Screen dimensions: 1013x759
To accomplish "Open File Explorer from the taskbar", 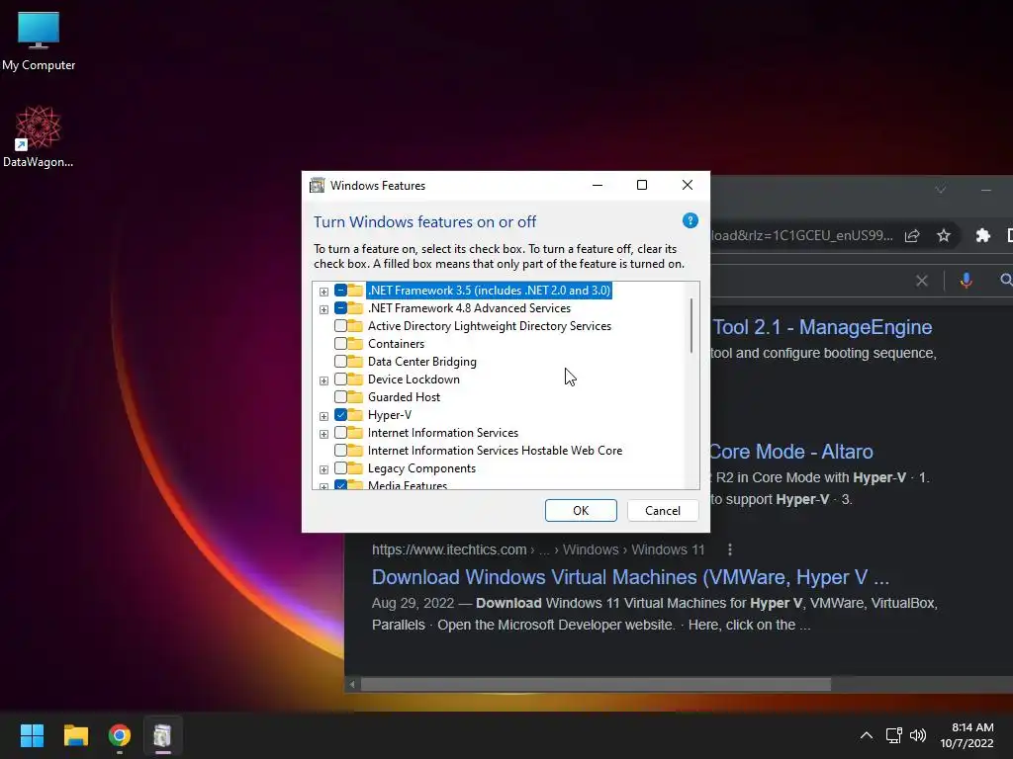I will (x=75, y=735).
